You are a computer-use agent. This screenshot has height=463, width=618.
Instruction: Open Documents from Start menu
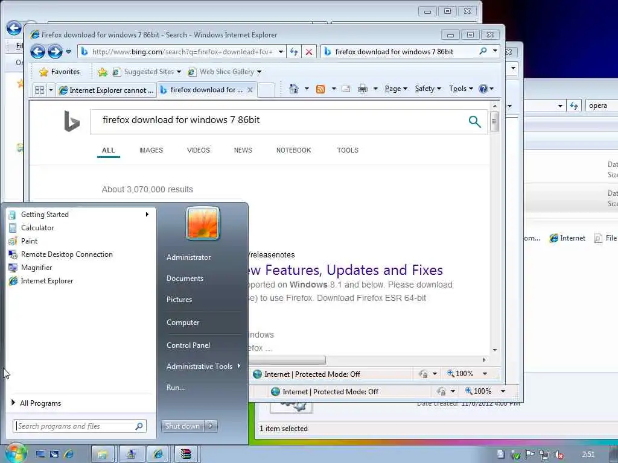185,279
